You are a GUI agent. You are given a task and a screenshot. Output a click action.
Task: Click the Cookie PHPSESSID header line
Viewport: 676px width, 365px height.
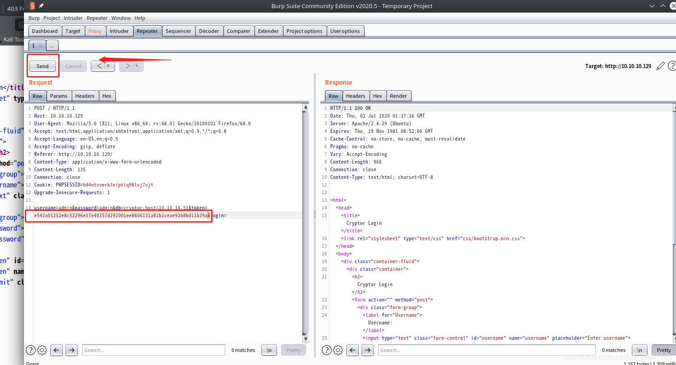(x=93, y=185)
